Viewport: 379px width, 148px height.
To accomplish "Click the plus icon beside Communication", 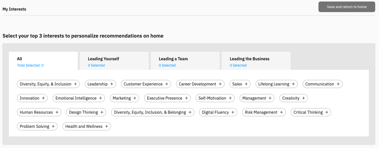I will pos(338,84).
